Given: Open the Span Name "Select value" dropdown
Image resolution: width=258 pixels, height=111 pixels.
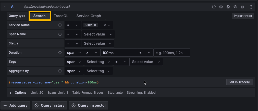Looking at the screenshot, I should tap(98, 34).
